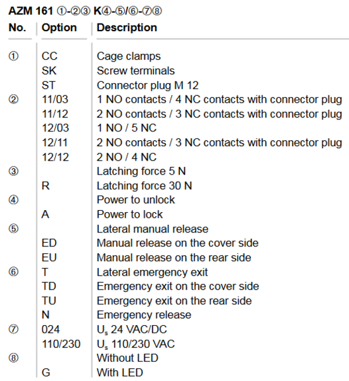
Task: Select the 'Screw terminals' description text
Action: click(136, 70)
